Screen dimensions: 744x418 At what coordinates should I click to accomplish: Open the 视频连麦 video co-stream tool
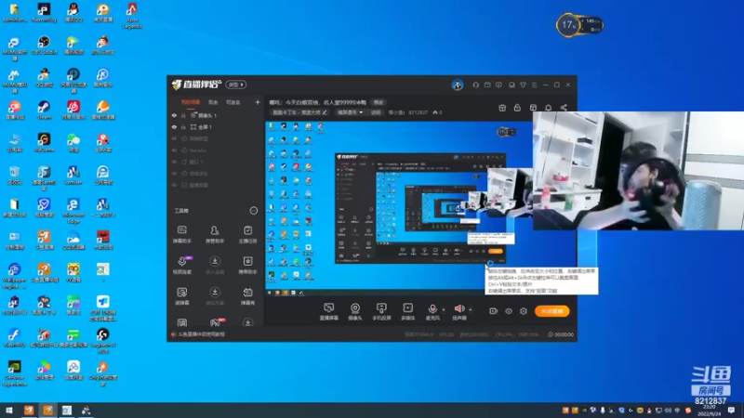click(x=181, y=266)
